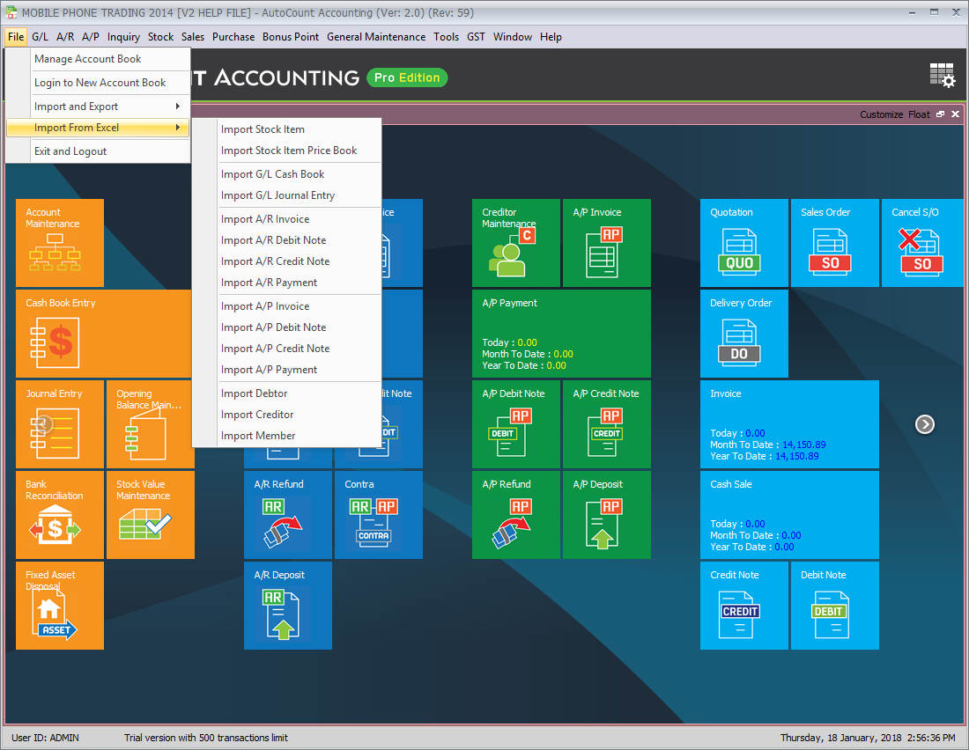Open Stock Value Maintenance tile

151,515
